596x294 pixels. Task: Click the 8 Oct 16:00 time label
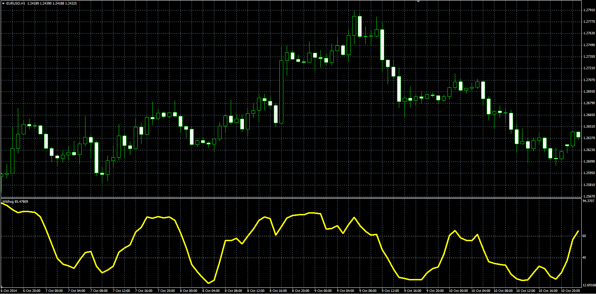click(278, 291)
